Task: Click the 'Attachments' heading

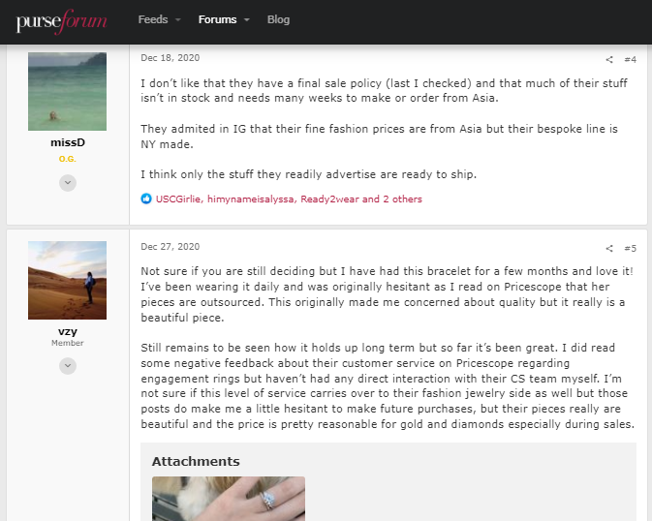Action: [x=196, y=461]
